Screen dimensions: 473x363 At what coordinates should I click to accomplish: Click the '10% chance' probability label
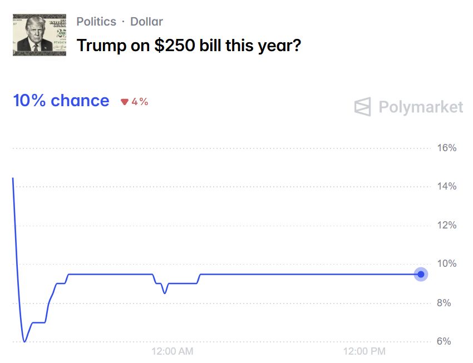(61, 101)
